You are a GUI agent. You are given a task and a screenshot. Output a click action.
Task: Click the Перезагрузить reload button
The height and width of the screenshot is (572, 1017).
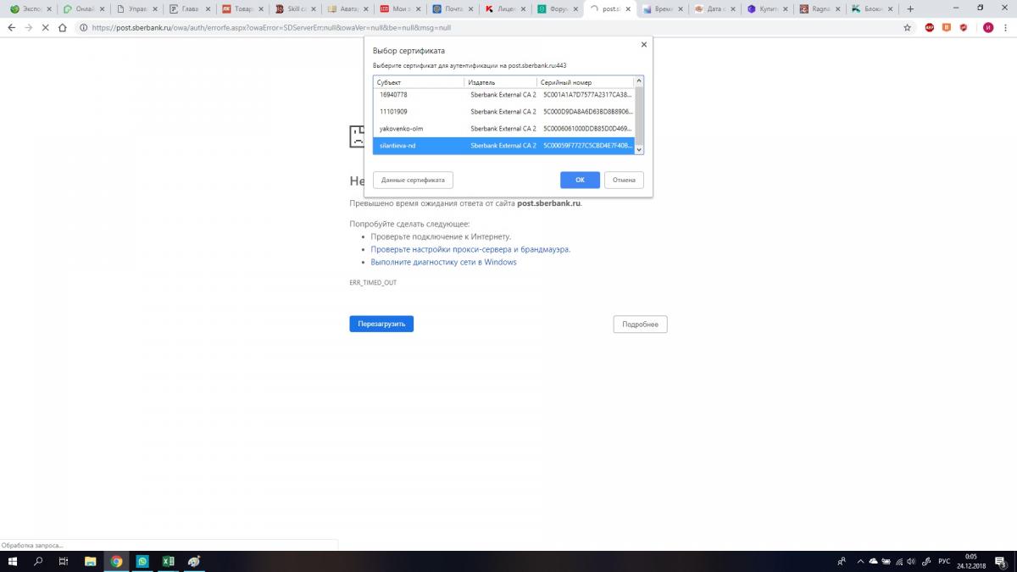381,324
